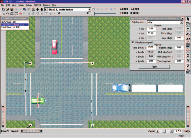
Task: Open the Mode menu
Action: tap(21, 5)
